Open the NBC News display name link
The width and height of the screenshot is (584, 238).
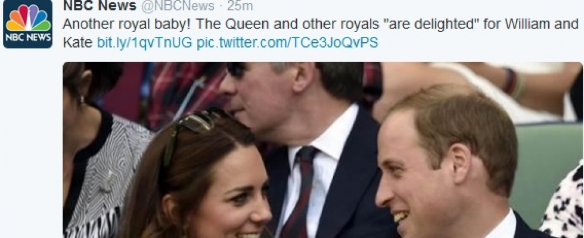tap(100, 5)
